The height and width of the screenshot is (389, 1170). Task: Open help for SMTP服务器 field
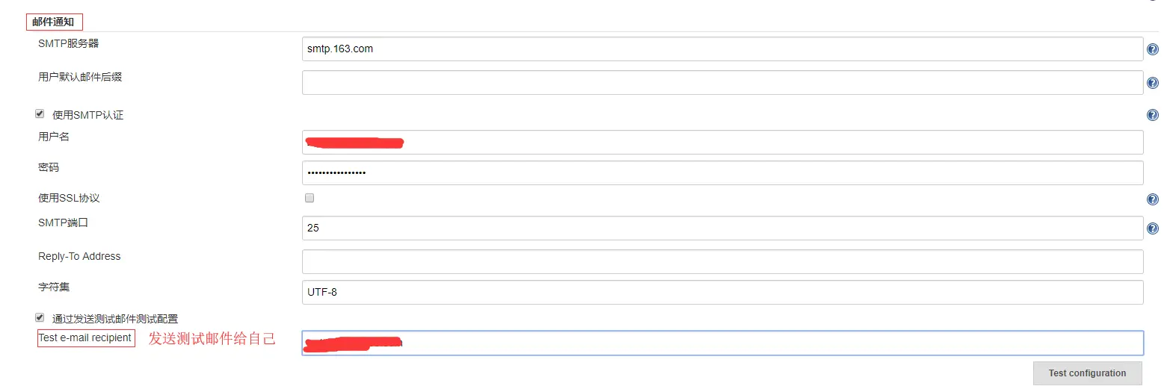point(1152,50)
